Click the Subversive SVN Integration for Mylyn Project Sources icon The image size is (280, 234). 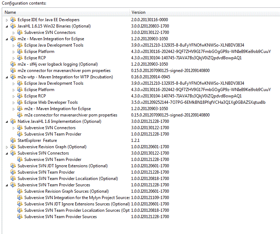[x=20, y=198]
